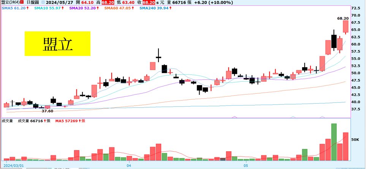Click the red arrow next to SMA10 55.97
366x169 pixels.
point(58,8)
